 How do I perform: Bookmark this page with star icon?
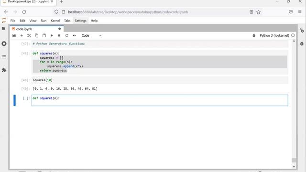pos(258,12)
